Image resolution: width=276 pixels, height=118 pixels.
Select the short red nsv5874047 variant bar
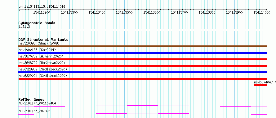pyautogui.click(x=261, y=85)
